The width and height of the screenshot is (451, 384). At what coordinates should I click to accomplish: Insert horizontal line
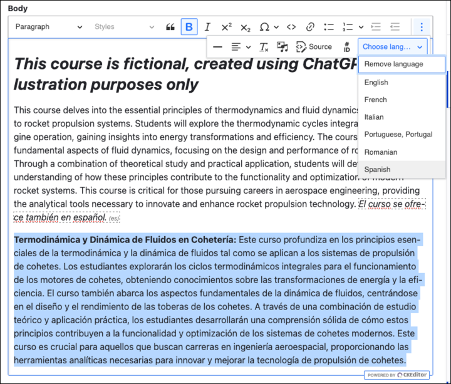[x=218, y=47]
